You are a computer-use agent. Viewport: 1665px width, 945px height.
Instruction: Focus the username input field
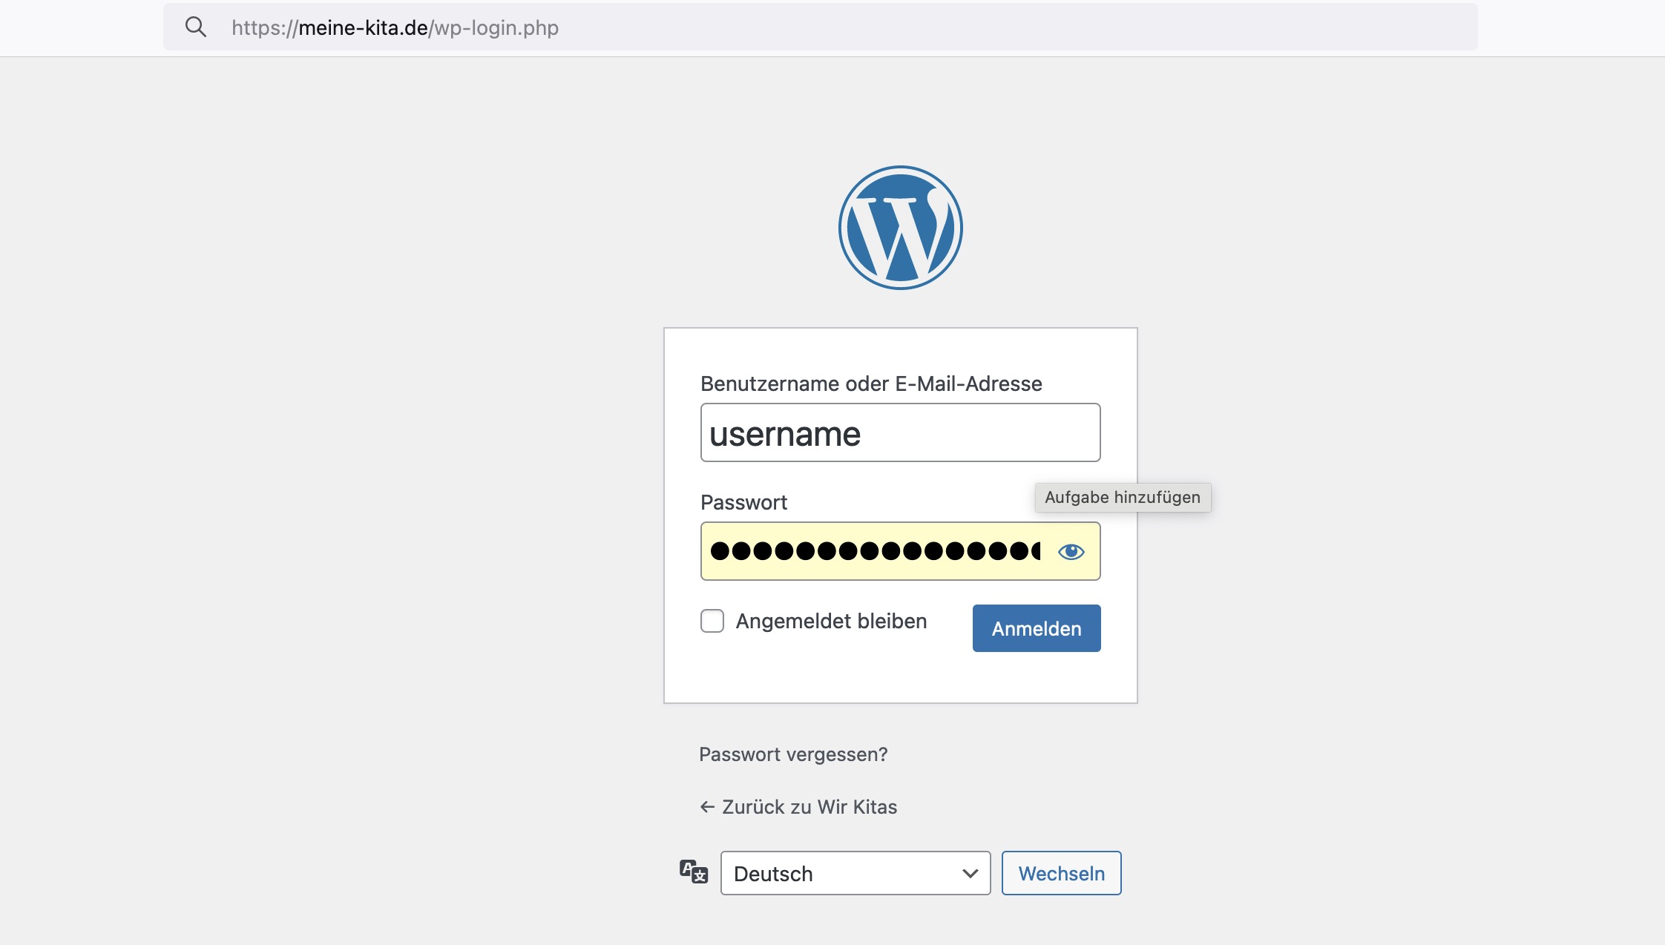pyautogui.click(x=900, y=433)
